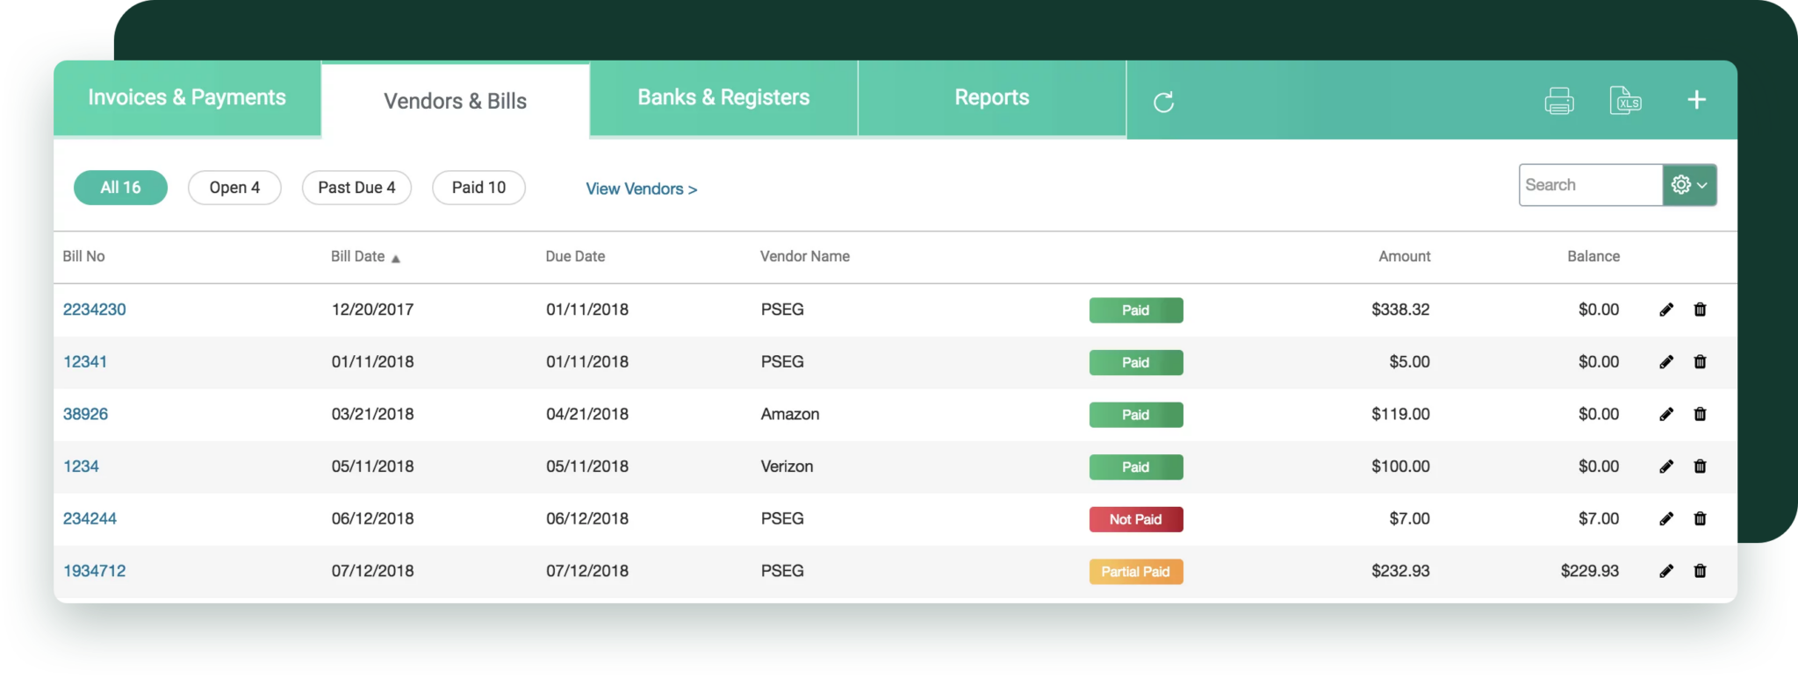1798x677 pixels.
Task: Follow the View Vendors link
Action: point(641,189)
